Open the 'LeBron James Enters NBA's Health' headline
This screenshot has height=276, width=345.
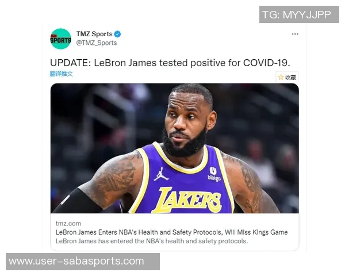tap(171, 232)
